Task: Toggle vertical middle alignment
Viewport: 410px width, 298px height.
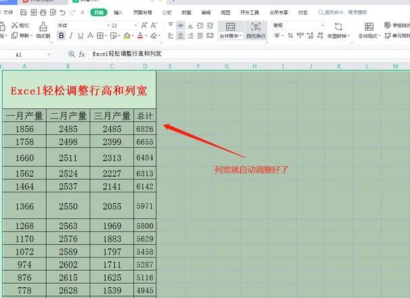Action: (180, 25)
